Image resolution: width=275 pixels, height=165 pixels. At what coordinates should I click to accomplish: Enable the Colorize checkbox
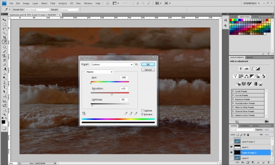(x=143, y=111)
